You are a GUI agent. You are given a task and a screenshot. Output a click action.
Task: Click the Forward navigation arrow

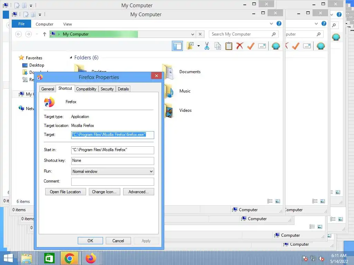tap(28, 34)
